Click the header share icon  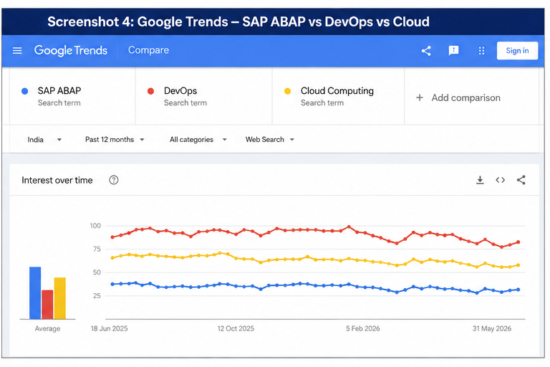[x=426, y=51]
